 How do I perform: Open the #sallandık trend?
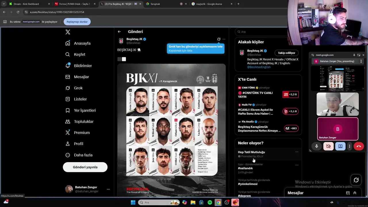pos(245,168)
